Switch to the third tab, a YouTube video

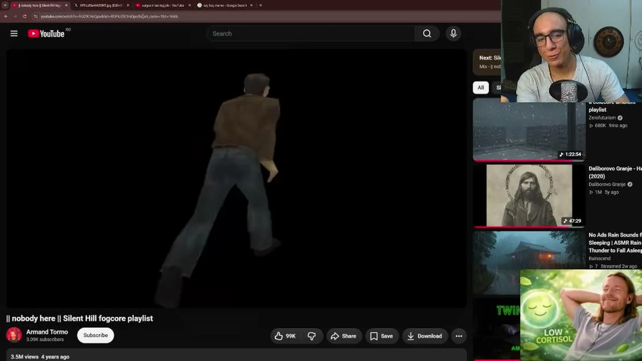point(162,6)
